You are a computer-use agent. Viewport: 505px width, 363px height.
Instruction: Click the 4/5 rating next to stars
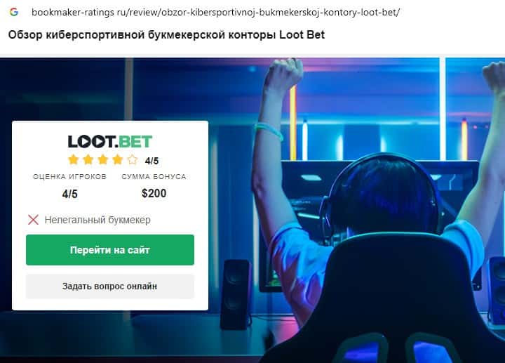(x=151, y=161)
